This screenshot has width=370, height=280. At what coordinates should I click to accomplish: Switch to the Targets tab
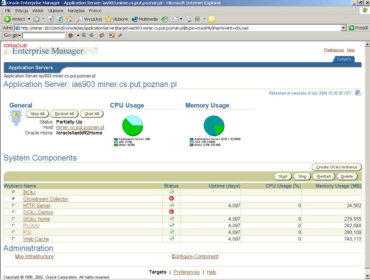coord(344,59)
